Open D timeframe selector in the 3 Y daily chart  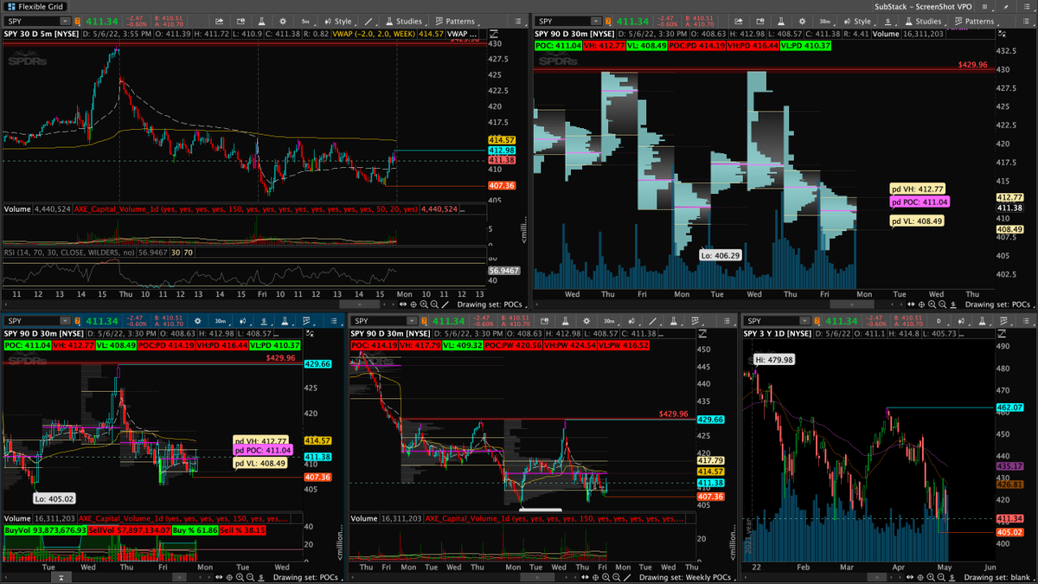[939, 321]
